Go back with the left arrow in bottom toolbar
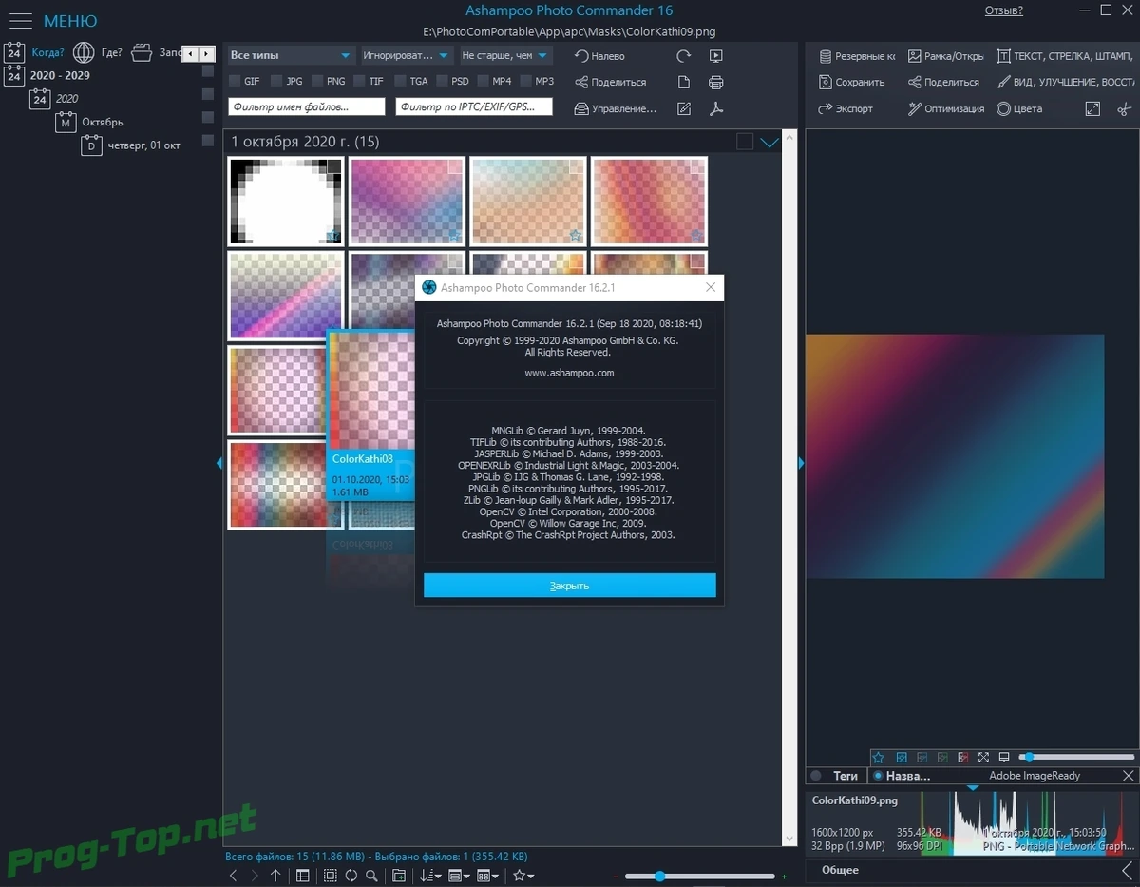1140x887 pixels. tap(234, 876)
